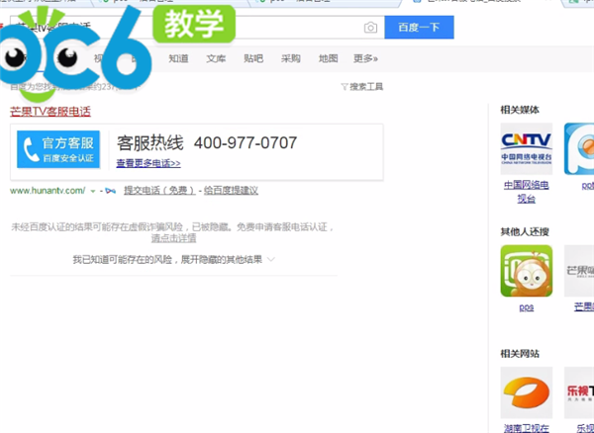Image resolution: width=594 pixels, height=433 pixels.
Task: Click the green pps mascot icon
Action: click(527, 271)
